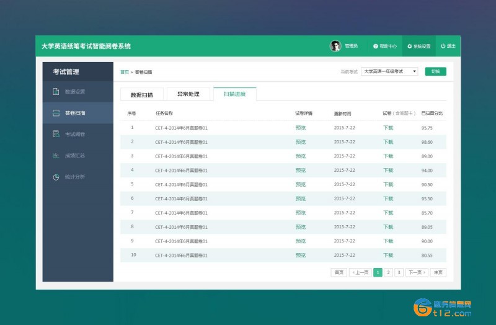
Task: Open the 大学英语一年级考试 exam dropdown
Action: point(389,71)
